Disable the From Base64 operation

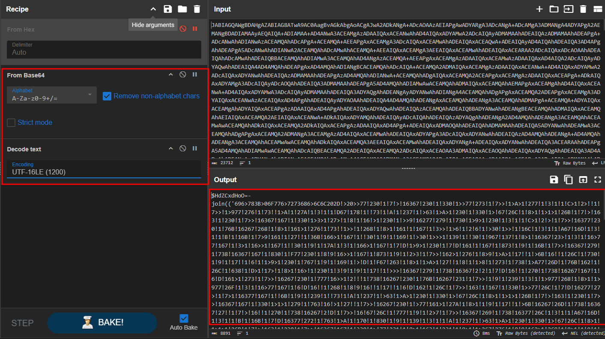(x=183, y=75)
